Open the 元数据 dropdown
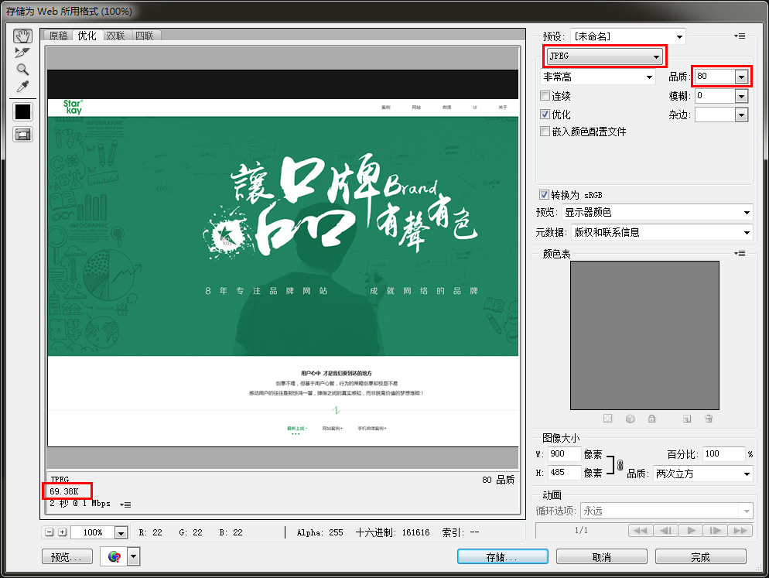This screenshot has width=769, height=578. 661,232
